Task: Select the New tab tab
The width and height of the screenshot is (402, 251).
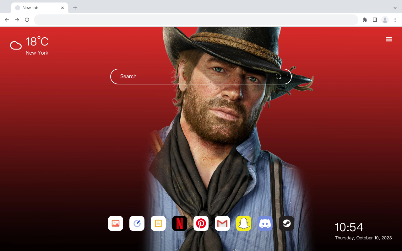Action: click(40, 8)
